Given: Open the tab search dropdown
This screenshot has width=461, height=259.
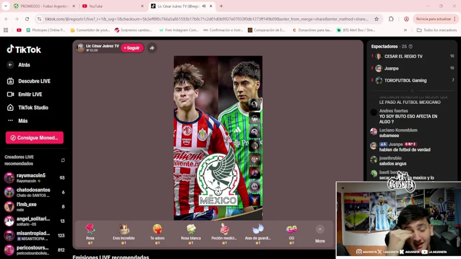Looking at the screenshot, I should click(5, 6).
